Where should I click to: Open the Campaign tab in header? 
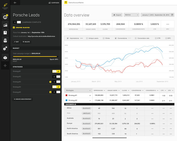54,3
